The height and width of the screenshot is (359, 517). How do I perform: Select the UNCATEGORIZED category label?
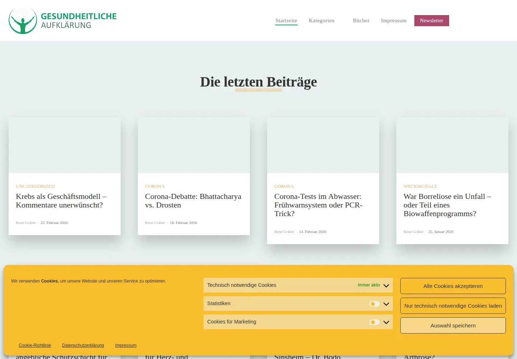(35, 186)
